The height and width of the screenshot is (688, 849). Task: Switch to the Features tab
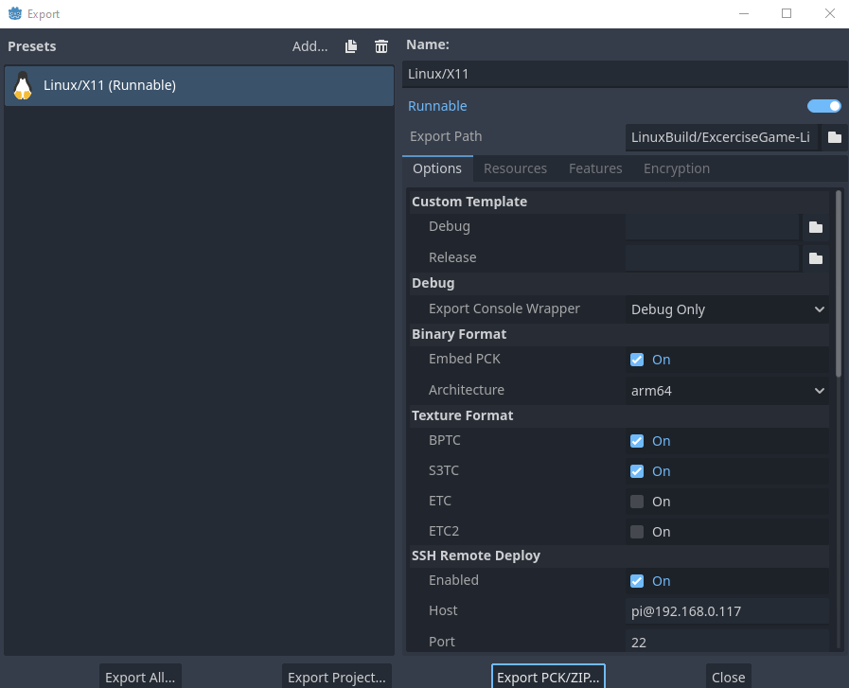(x=595, y=168)
